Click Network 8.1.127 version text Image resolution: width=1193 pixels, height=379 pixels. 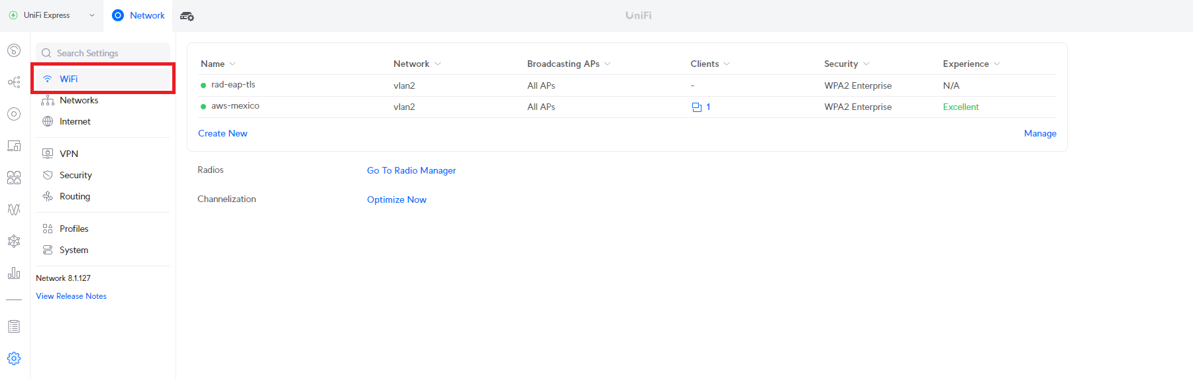point(63,278)
